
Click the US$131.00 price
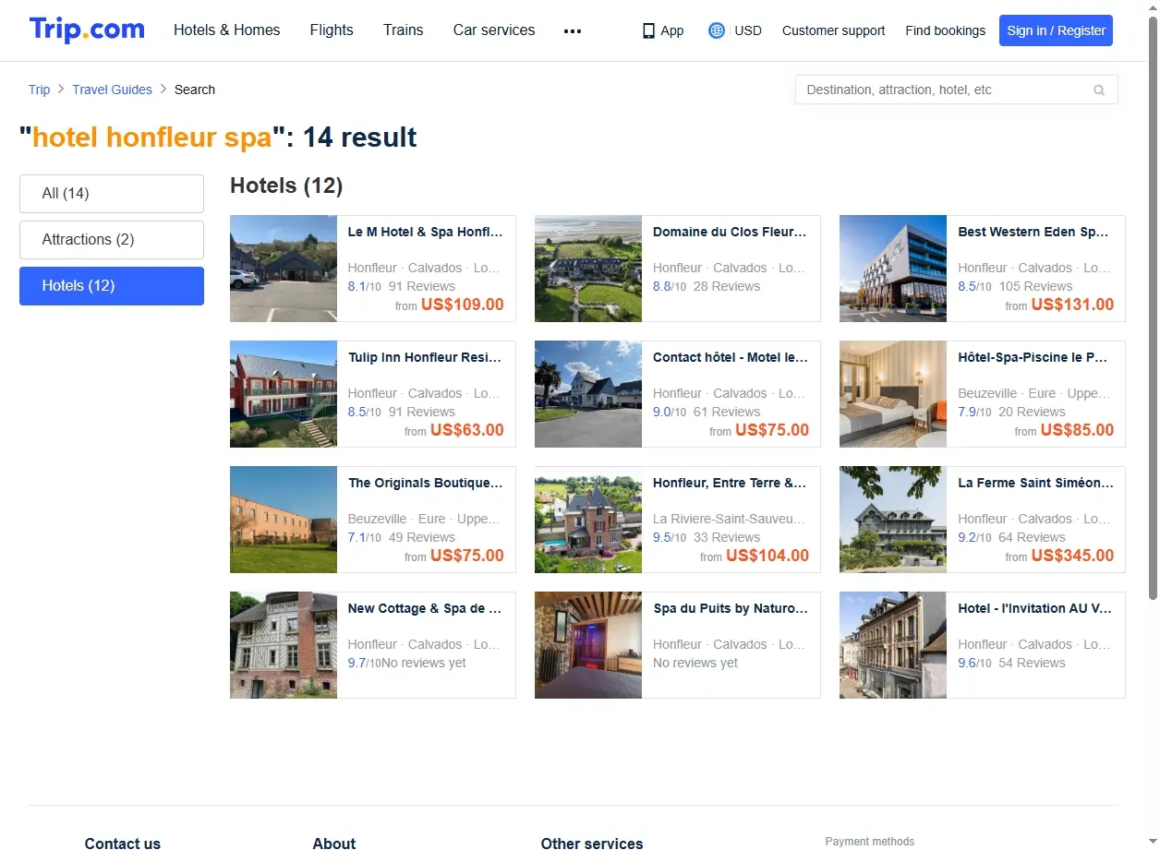click(x=1072, y=305)
